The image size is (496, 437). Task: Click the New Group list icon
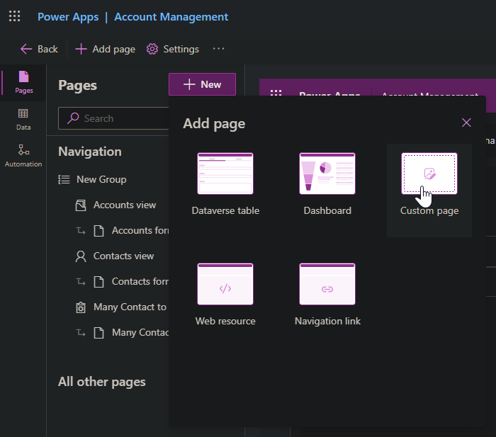tap(64, 180)
